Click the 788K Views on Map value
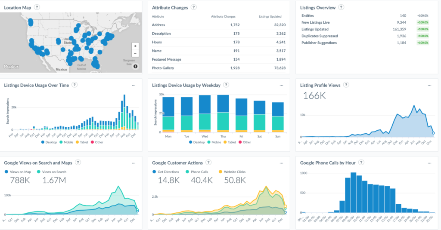Screen dimensions: 441x230 click(20, 180)
